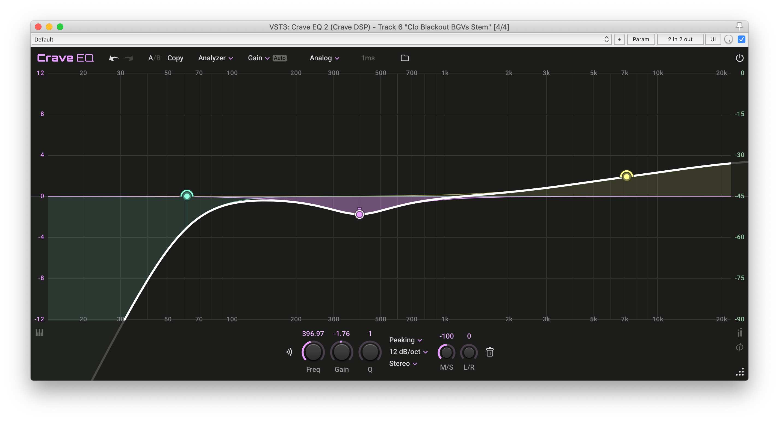Click the Param button

[641, 39]
